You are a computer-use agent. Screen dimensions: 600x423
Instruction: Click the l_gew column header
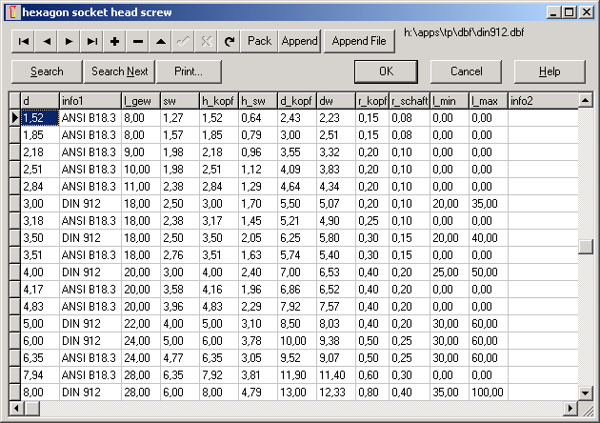141,100
